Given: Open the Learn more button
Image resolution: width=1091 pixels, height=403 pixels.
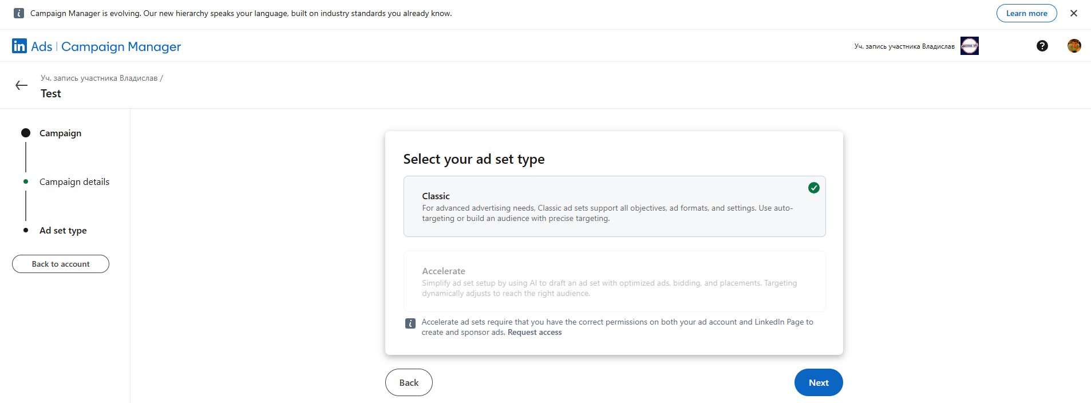Looking at the screenshot, I should tap(1027, 13).
